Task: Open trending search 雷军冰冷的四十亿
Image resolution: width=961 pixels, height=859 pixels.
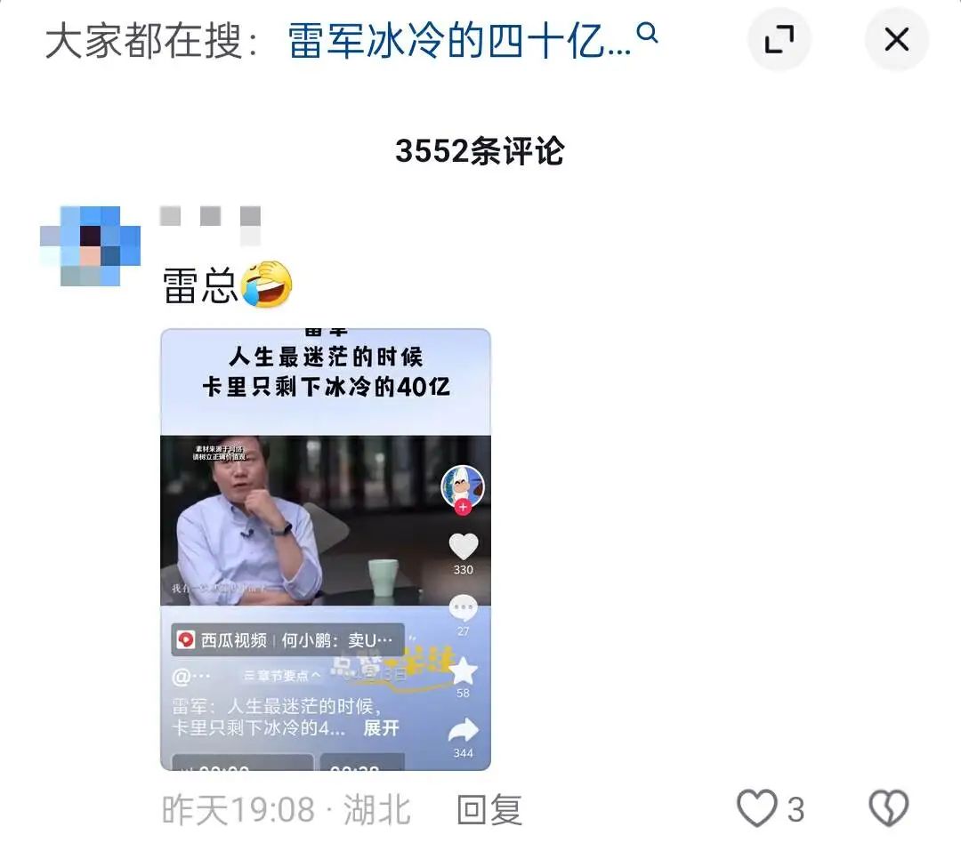Action: coord(459,40)
